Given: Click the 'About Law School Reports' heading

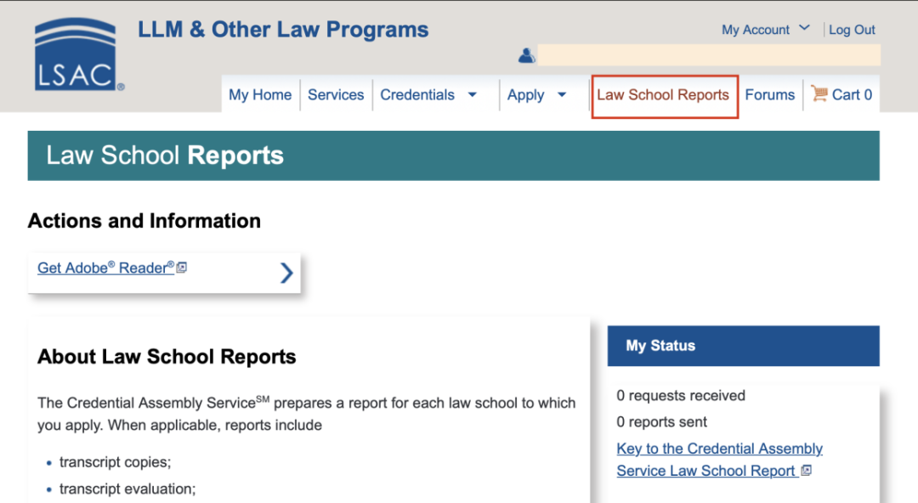Looking at the screenshot, I should [x=167, y=357].
